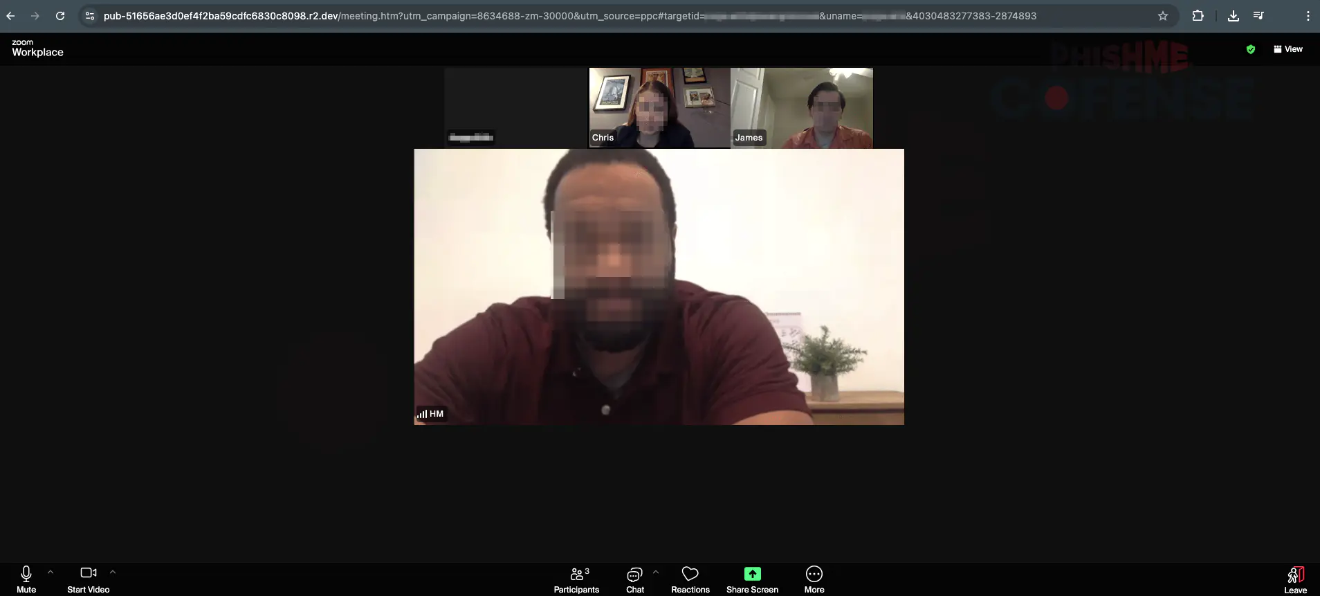Screen dimensions: 1320x596
Task: Bookmark this page with star icon
Action: (1163, 16)
